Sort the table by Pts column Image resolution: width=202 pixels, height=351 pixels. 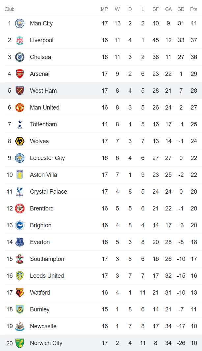[x=193, y=9]
